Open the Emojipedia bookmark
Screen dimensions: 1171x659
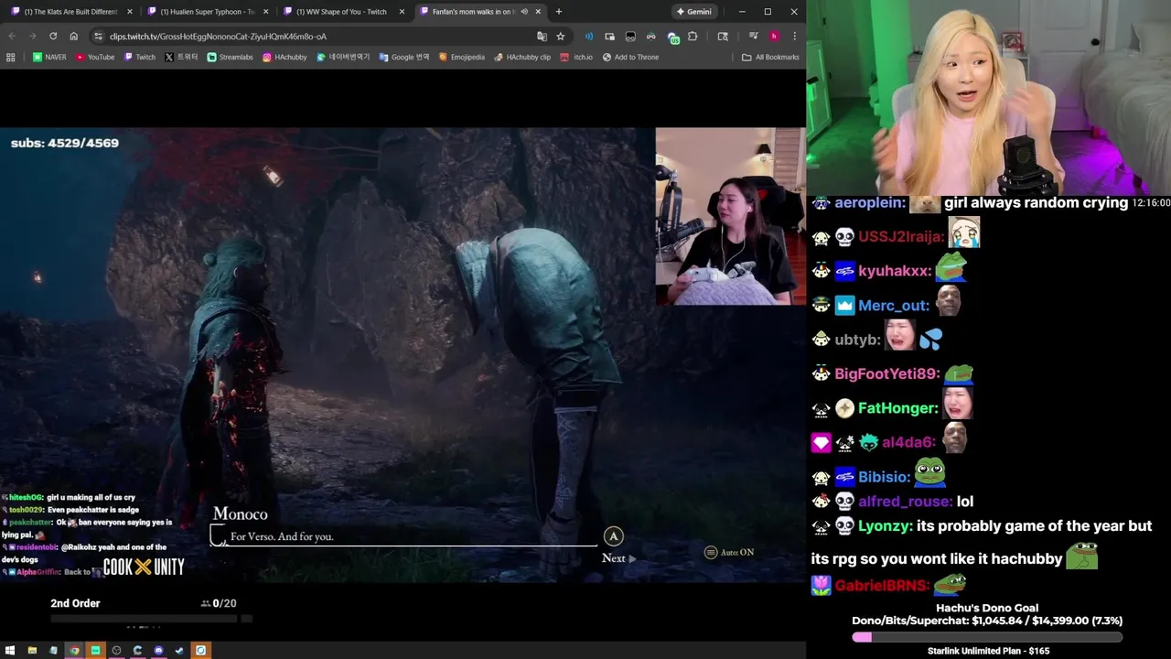[x=462, y=57]
